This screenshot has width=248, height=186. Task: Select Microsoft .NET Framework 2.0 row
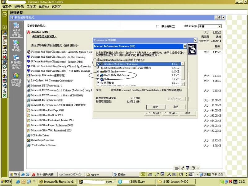pos(124,100)
